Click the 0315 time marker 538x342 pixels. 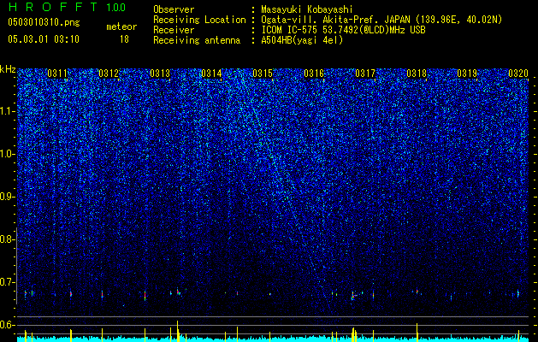pyautogui.click(x=263, y=74)
